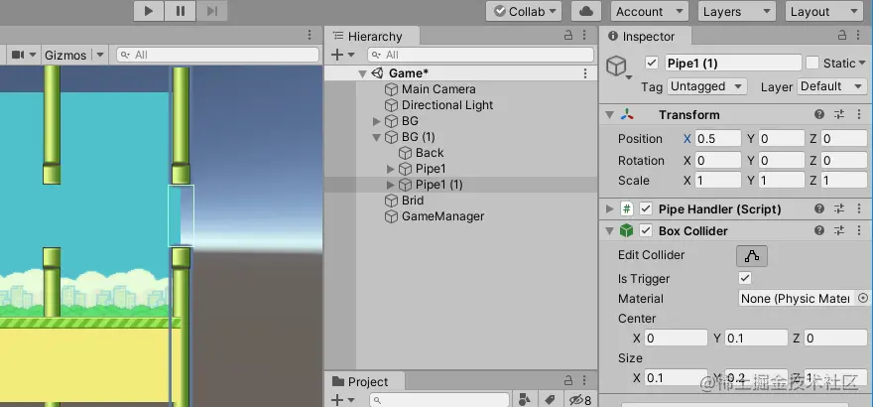Click the Edit Collider button
873x407 pixels.
point(752,255)
